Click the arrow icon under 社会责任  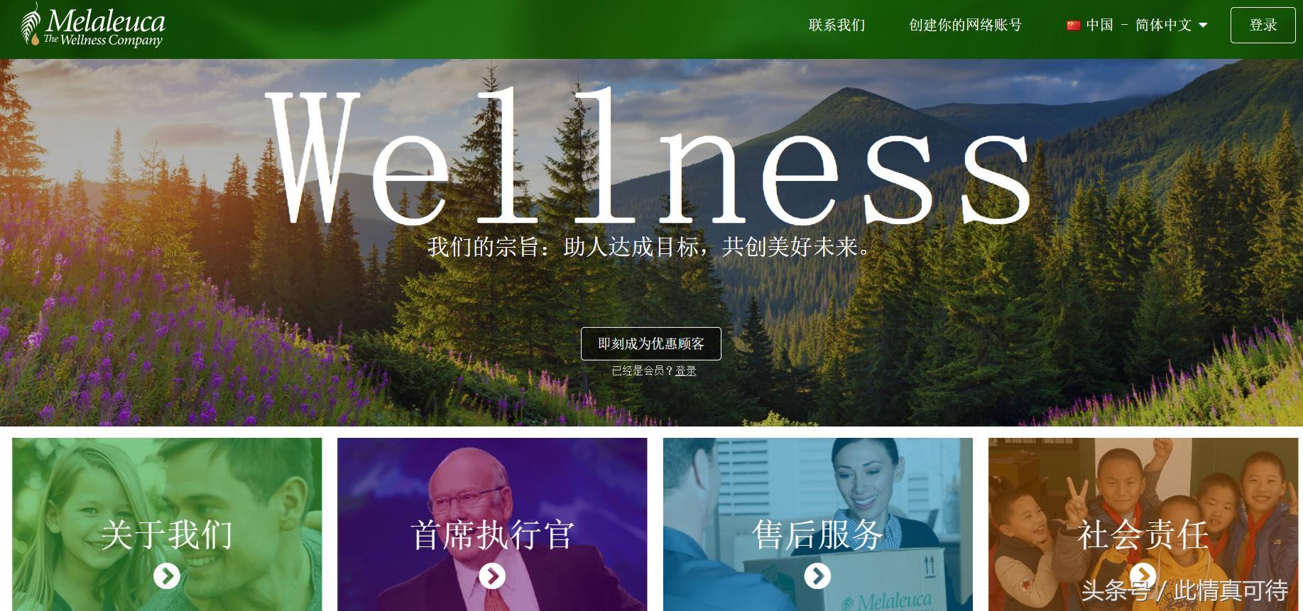(x=1143, y=576)
